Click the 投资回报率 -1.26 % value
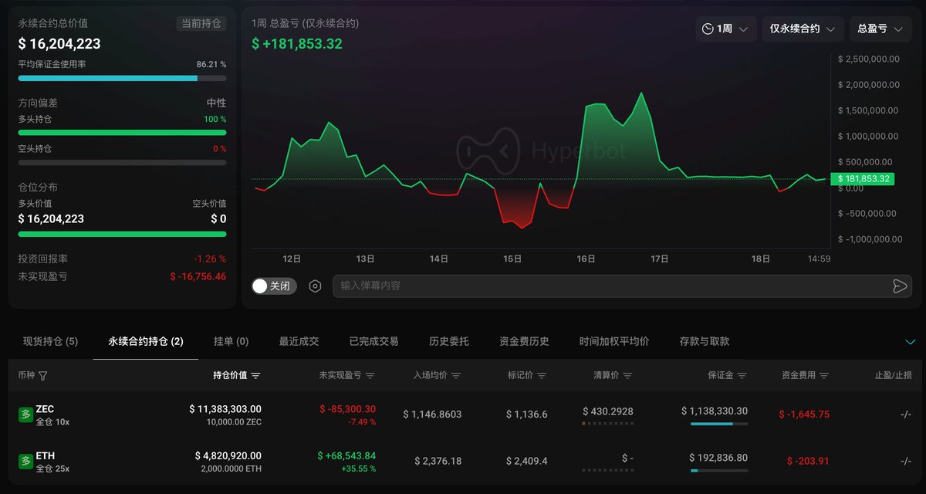The width and height of the screenshot is (926, 494). 210,259
